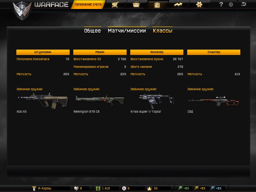Image resolution: width=256 pixels, height=192 pixels.
Task: Click the heart resurrection coins icon
Action: click(76, 188)
